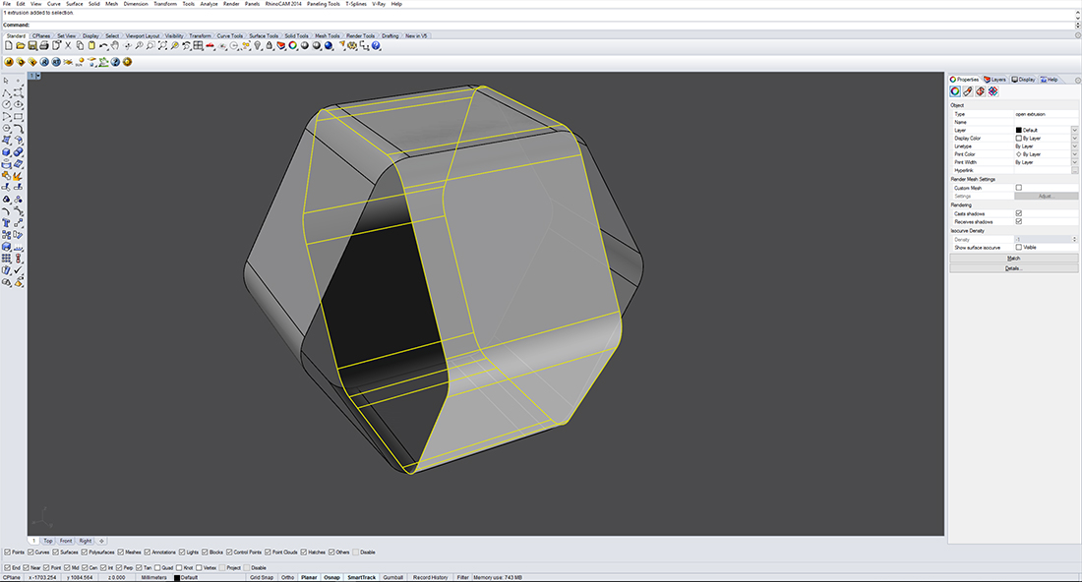The image size is (1082, 582).
Task: Click the padlock Lock objects icon
Action: coord(270,45)
